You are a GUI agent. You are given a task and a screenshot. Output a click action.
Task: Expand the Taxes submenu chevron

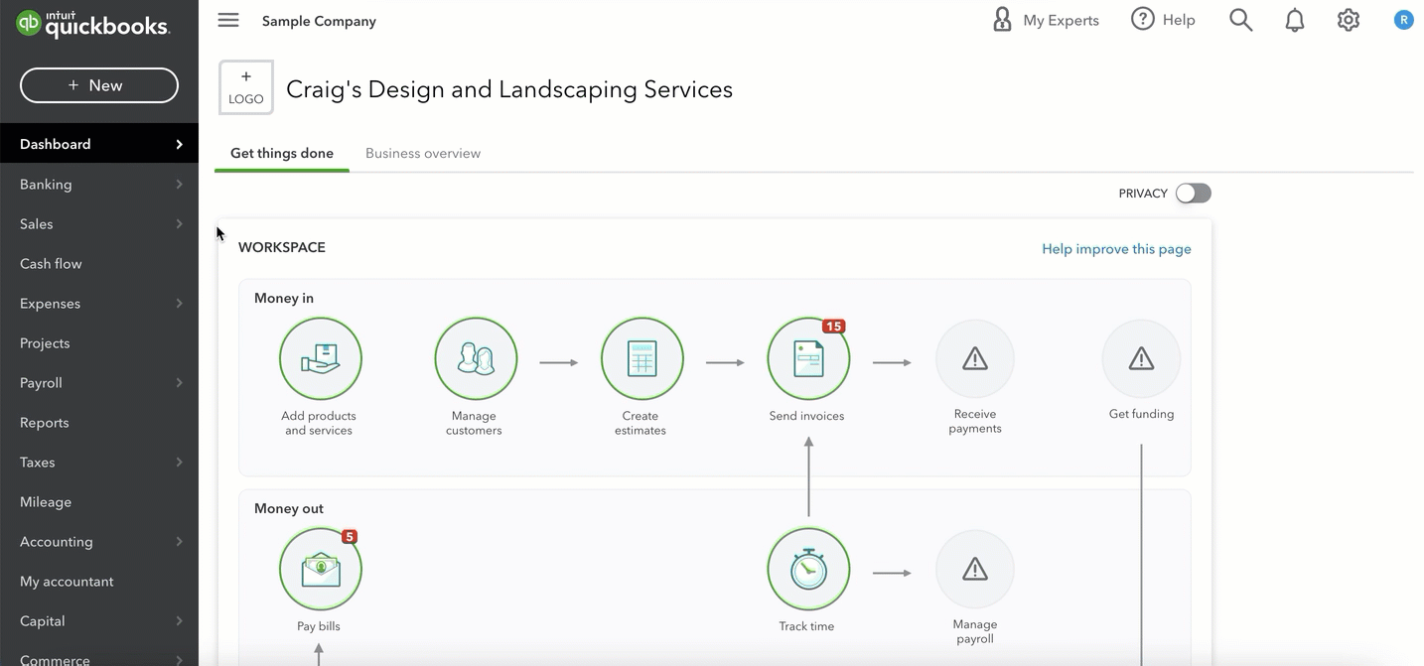point(179,462)
